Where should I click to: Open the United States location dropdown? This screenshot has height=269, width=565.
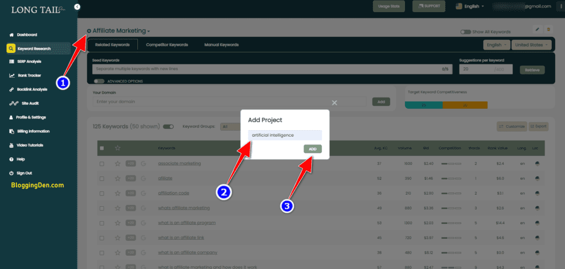pyautogui.click(x=531, y=45)
